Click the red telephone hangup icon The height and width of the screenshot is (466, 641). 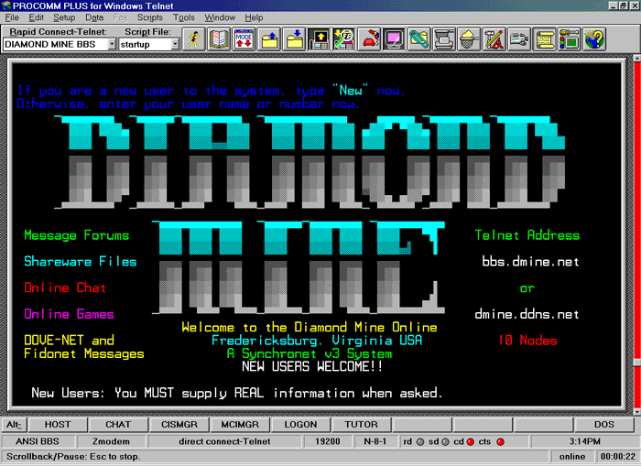pos(371,38)
